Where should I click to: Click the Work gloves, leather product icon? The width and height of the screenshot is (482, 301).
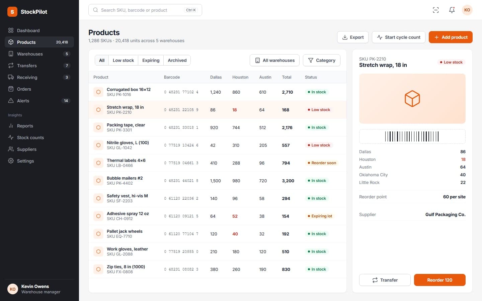(98, 252)
